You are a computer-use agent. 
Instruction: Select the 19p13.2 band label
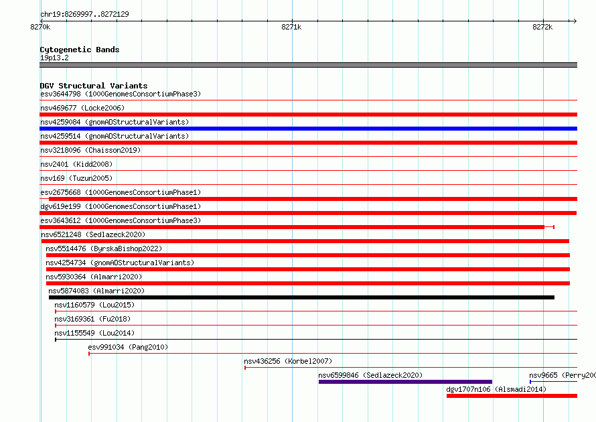tap(54, 58)
